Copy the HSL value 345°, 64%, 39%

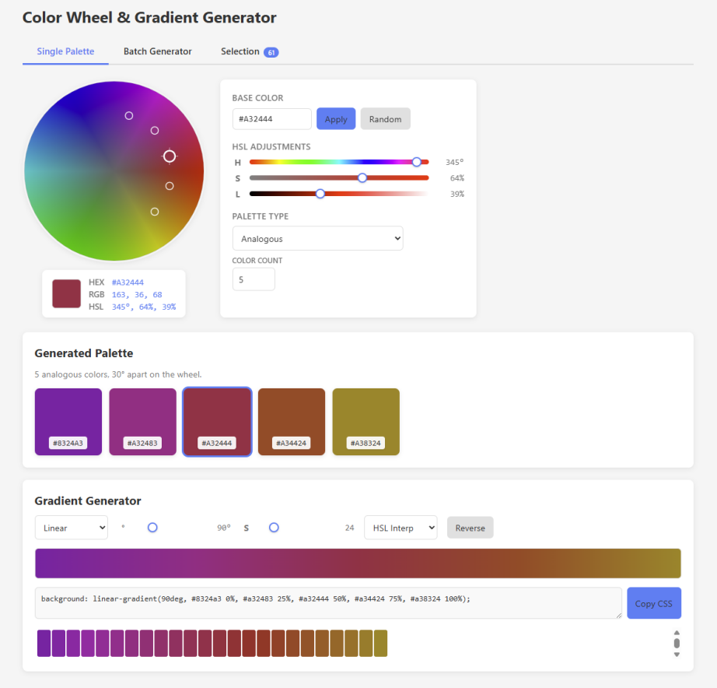144,307
